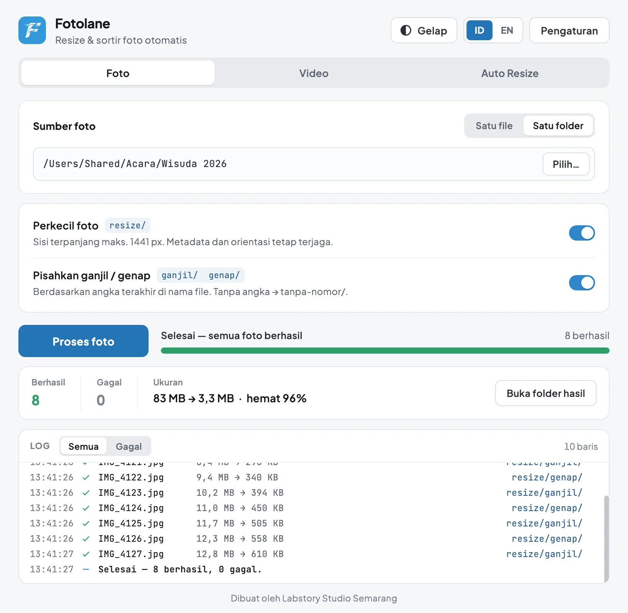Select the IMG_4122.jpg file name

(x=131, y=477)
